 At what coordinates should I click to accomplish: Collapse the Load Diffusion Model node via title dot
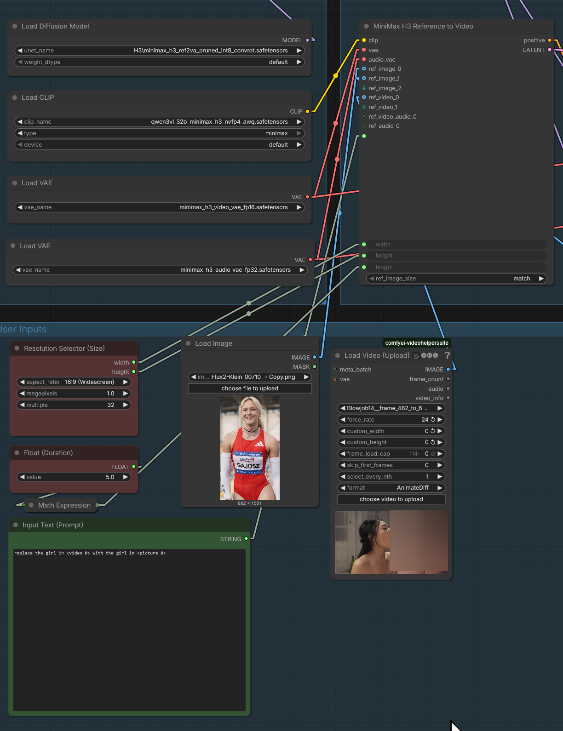click(15, 26)
